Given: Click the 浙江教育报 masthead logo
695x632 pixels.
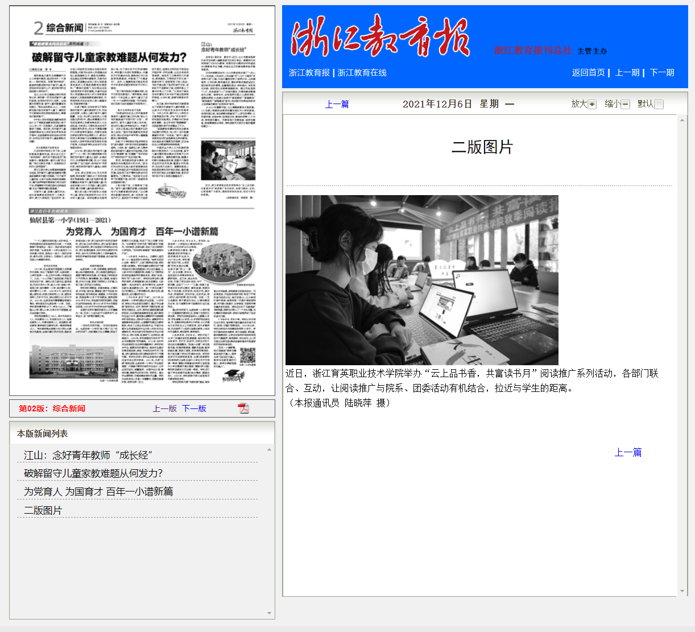Looking at the screenshot, I should [380, 37].
